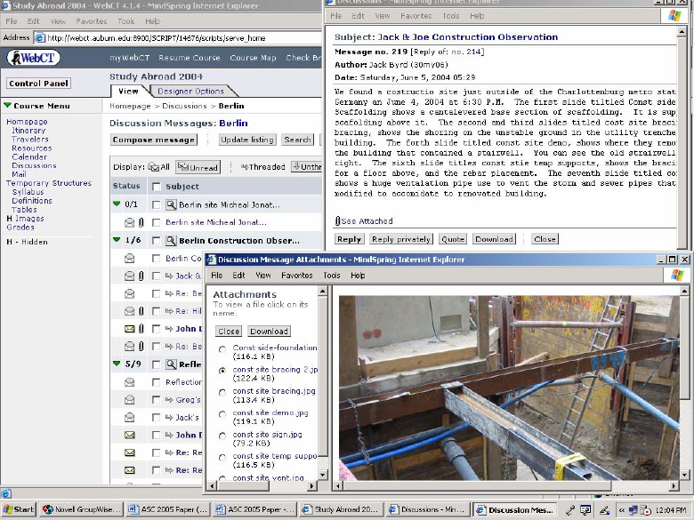Click the Reply privately button
This screenshot has height=520, width=694.
click(401, 239)
